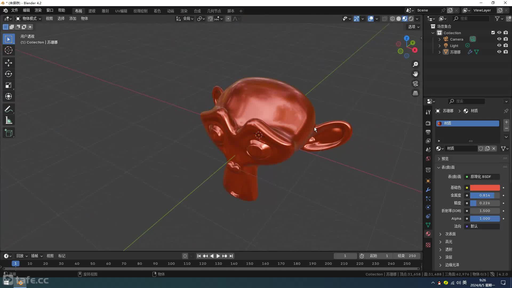This screenshot has height=288, width=512.
Task: Select the Measure ruler tool
Action: coord(9,121)
